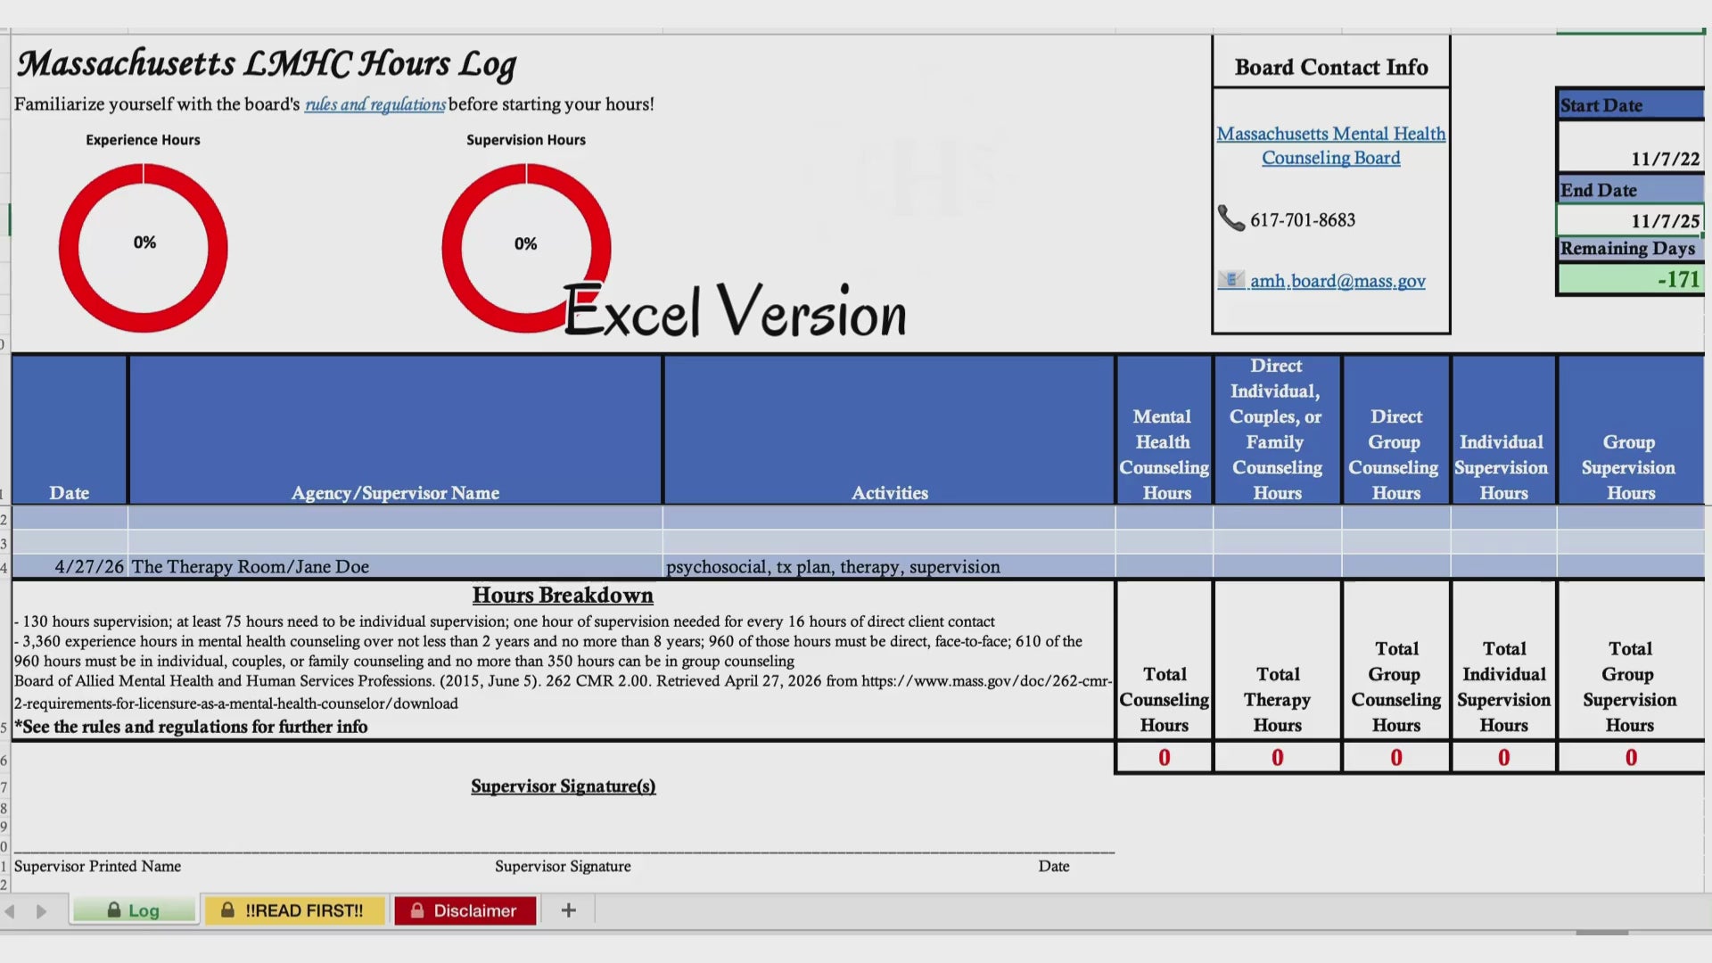The image size is (1712, 963).
Task: Click the Date column header
Action: [x=70, y=430]
